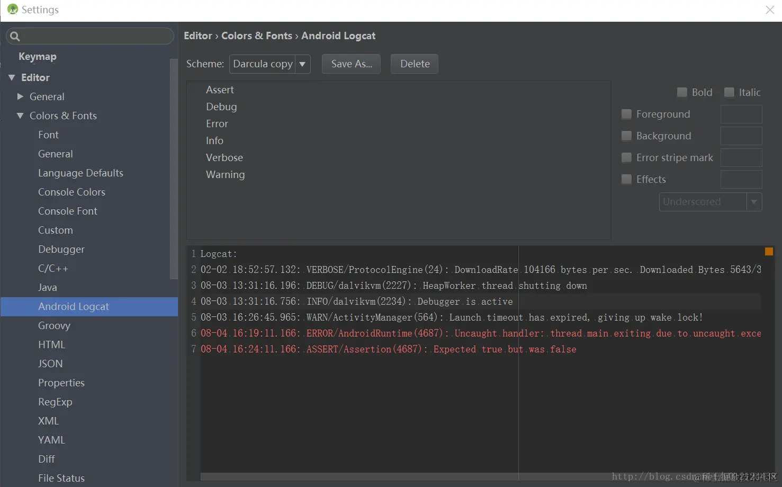
Task: Click the Save As... button
Action: 352,64
